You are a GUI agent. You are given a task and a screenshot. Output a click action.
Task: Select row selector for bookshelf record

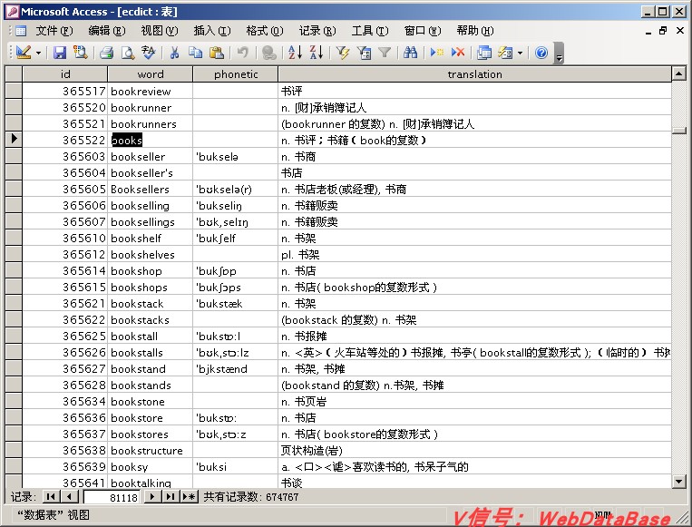(x=14, y=238)
